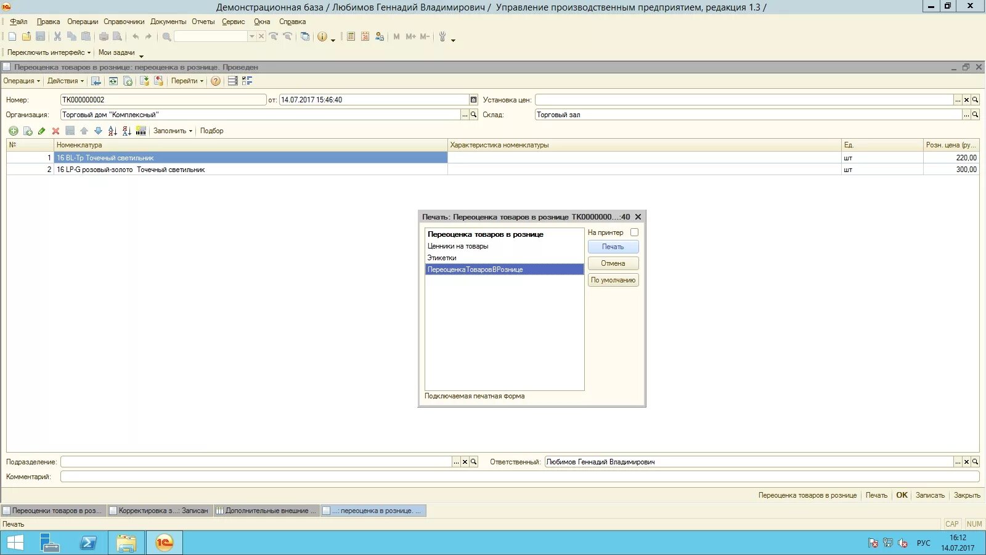Viewport: 986px width, 555px height.
Task: Open the 'Файл' menu
Action: pyautogui.click(x=18, y=22)
